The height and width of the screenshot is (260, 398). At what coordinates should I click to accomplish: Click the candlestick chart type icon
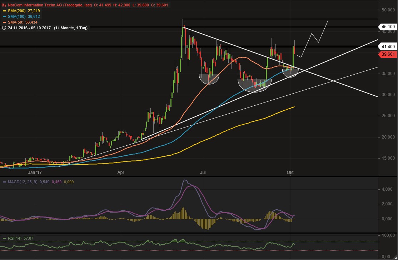click(x=4, y=5)
